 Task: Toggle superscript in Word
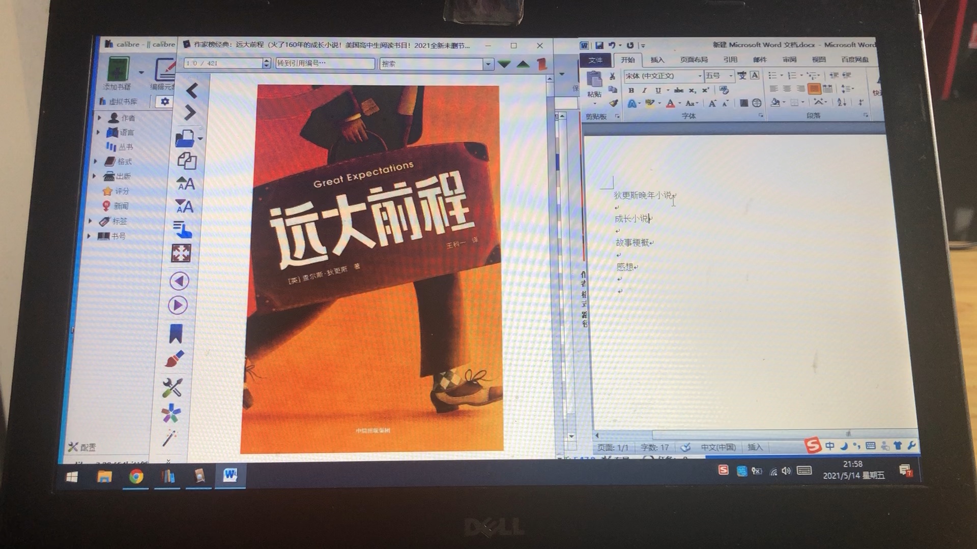(705, 90)
